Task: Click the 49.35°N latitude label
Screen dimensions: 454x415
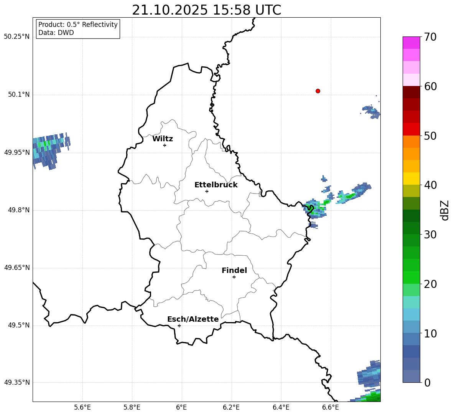Action: [x=17, y=382]
